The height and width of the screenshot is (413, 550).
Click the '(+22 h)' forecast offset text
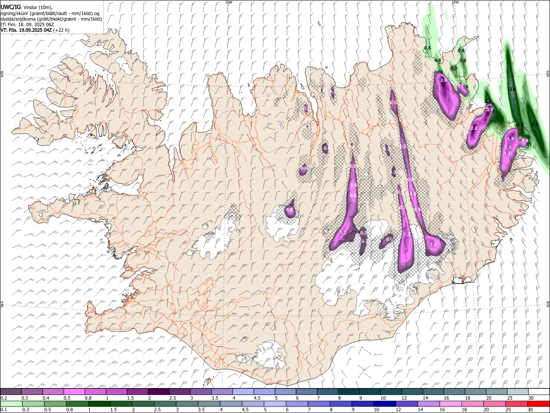click(61, 30)
